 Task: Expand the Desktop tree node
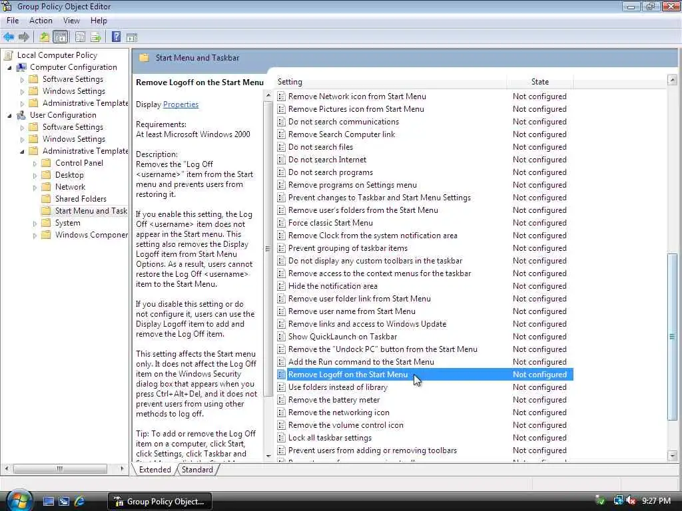click(35, 176)
